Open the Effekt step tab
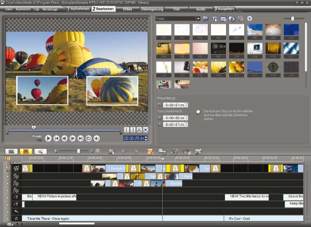Viewport: 311px width, 227px height. (x=127, y=9)
